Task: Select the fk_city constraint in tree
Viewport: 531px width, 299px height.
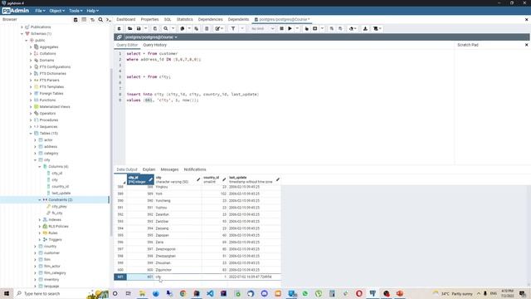Action: click(57, 213)
